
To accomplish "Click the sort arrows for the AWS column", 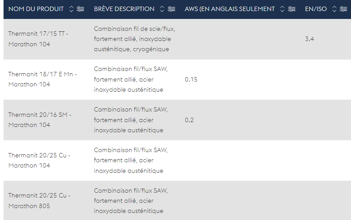I will pos(282,9).
